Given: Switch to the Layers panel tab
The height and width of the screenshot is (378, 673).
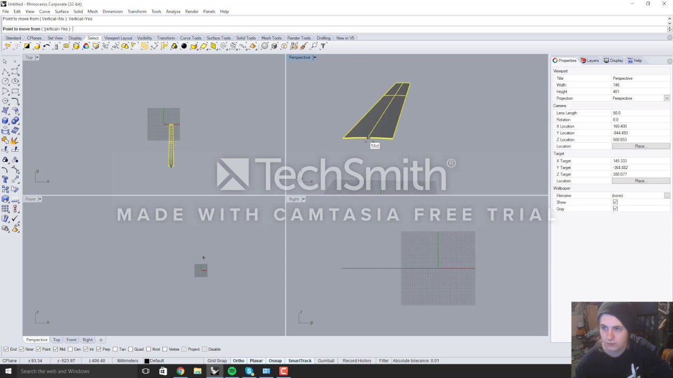Looking at the screenshot, I should click(x=590, y=60).
